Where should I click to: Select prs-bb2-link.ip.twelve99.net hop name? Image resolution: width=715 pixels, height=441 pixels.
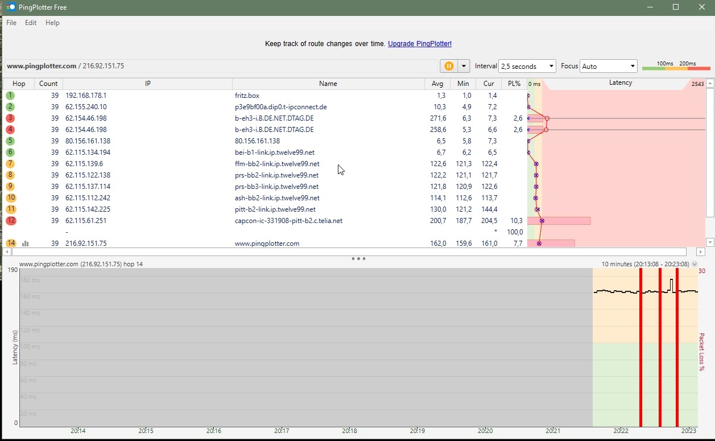(x=276, y=175)
